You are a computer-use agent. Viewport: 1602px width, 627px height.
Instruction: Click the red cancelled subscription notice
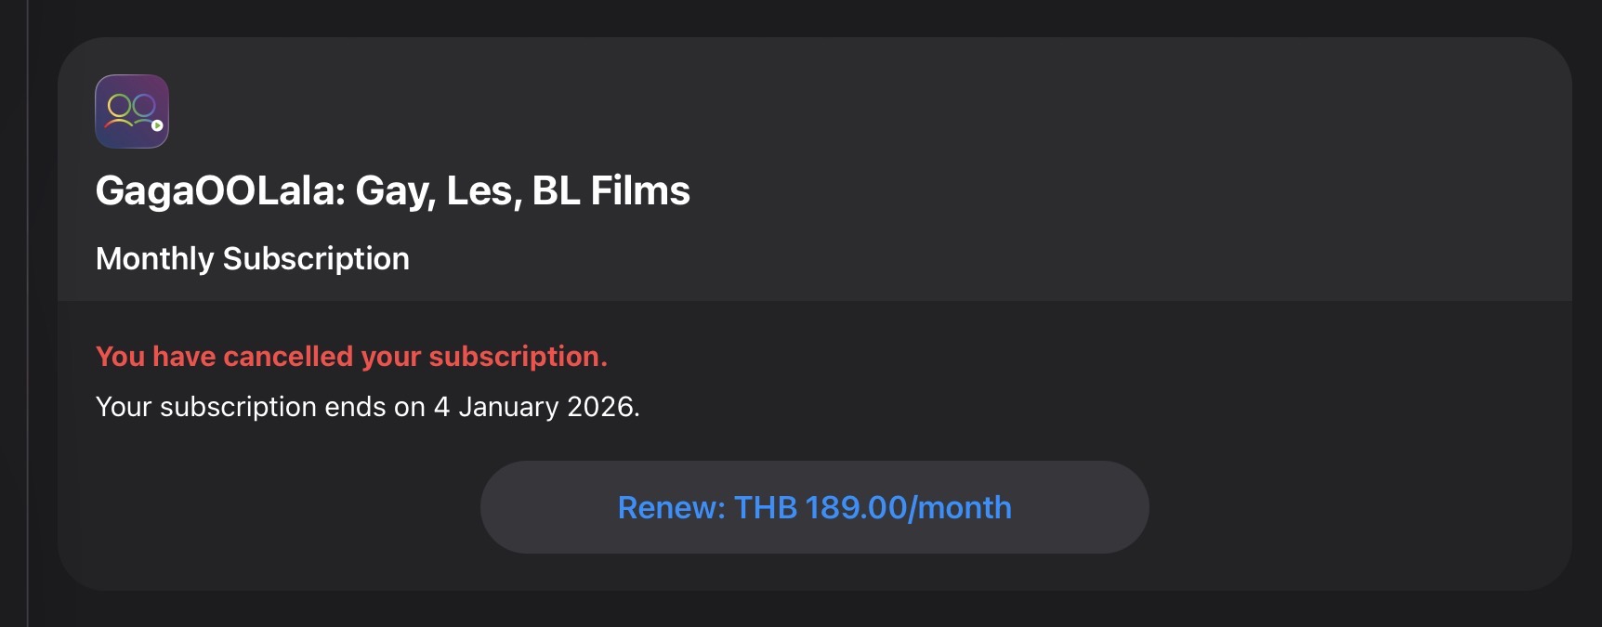click(351, 357)
